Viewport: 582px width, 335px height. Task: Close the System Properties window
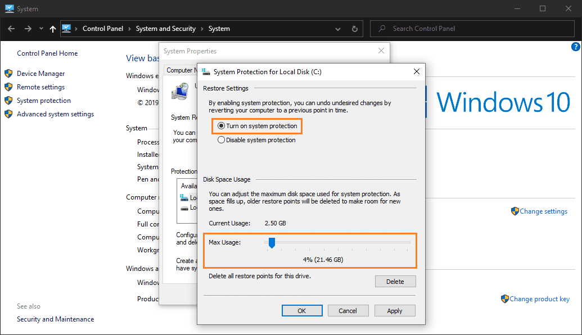click(381, 51)
